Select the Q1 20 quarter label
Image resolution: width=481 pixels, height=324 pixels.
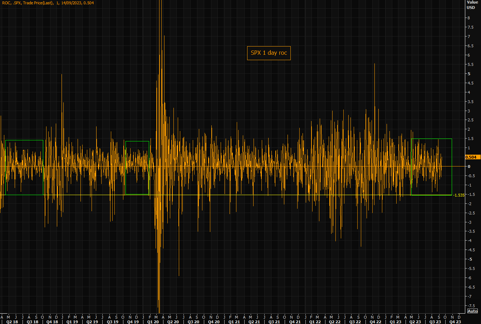click(x=153, y=322)
